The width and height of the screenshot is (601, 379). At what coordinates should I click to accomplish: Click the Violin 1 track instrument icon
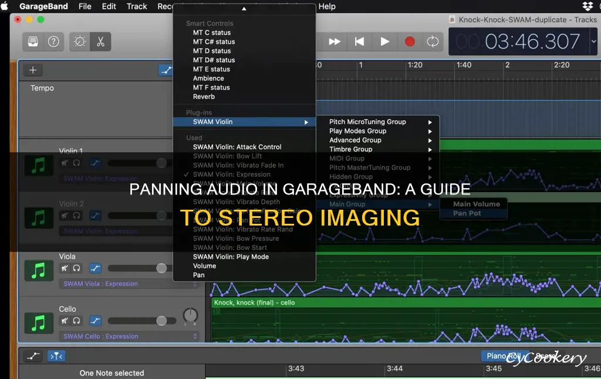(38, 165)
